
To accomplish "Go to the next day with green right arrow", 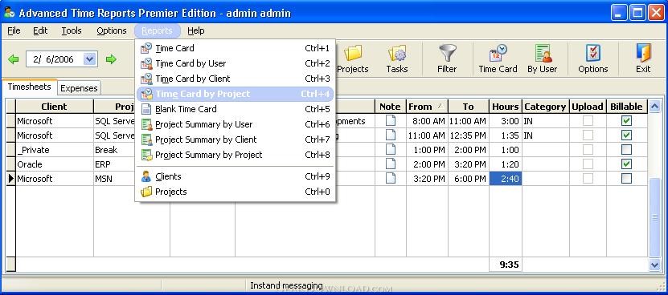I will (x=111, y=59).
